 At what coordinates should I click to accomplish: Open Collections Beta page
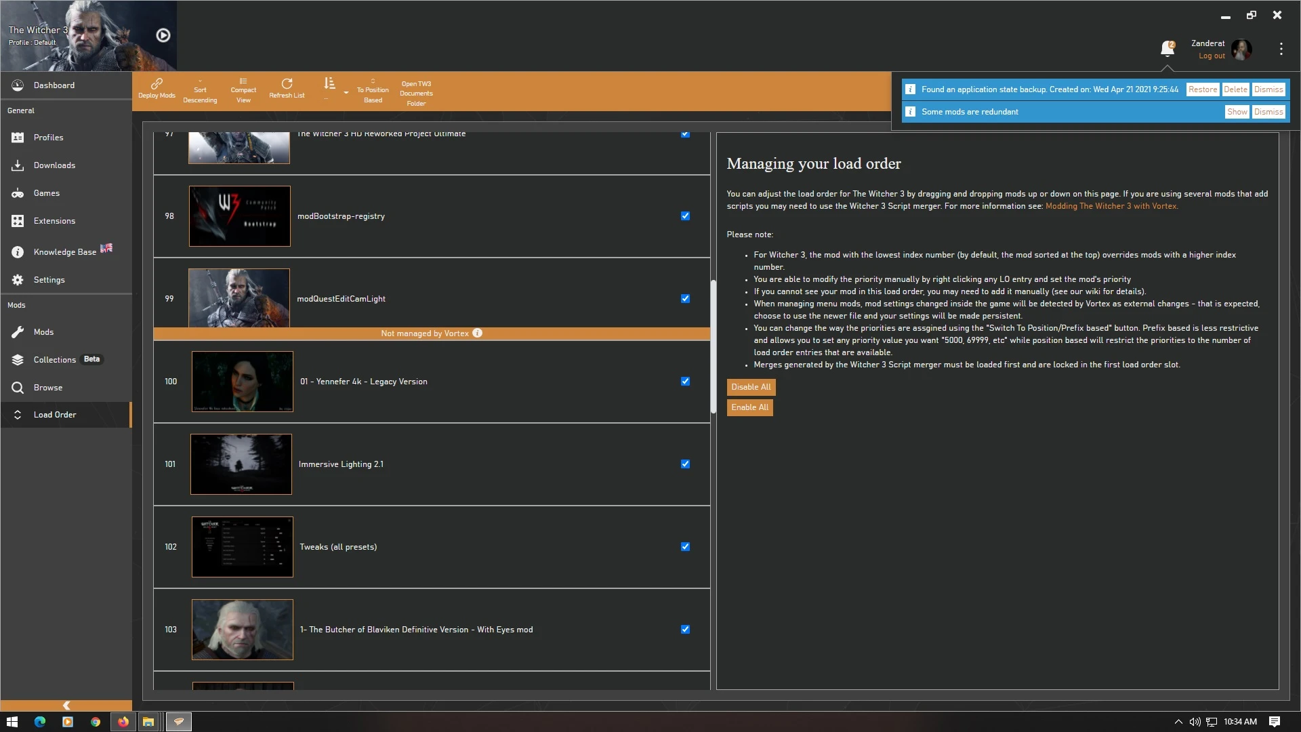pyautogui.click(x=66, y=360)
